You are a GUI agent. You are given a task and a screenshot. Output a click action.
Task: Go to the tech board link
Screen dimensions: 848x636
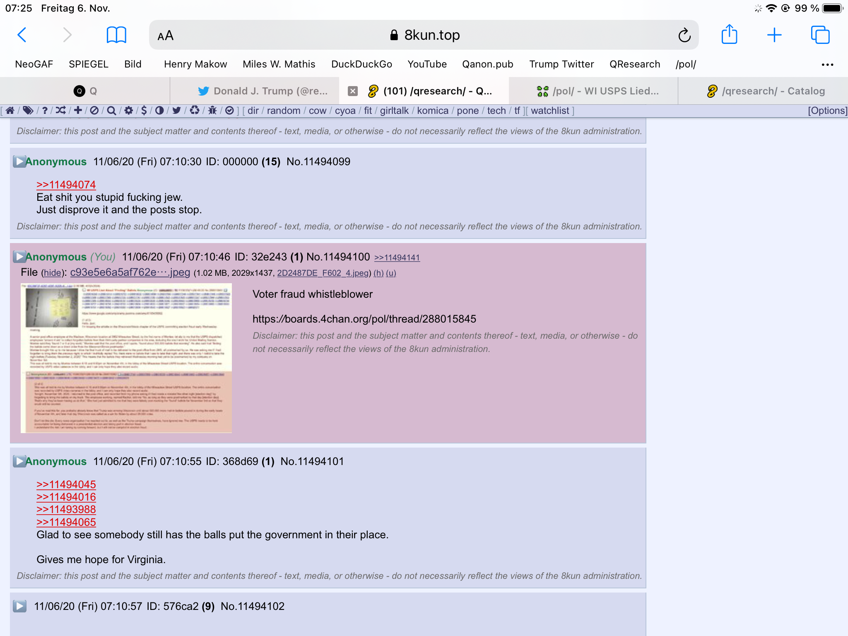(496, 111)
